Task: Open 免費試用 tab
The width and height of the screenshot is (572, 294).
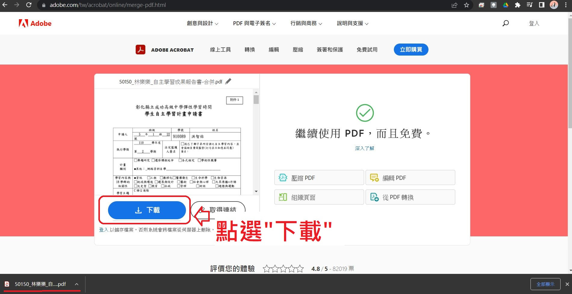Action: tap(367, 50)
